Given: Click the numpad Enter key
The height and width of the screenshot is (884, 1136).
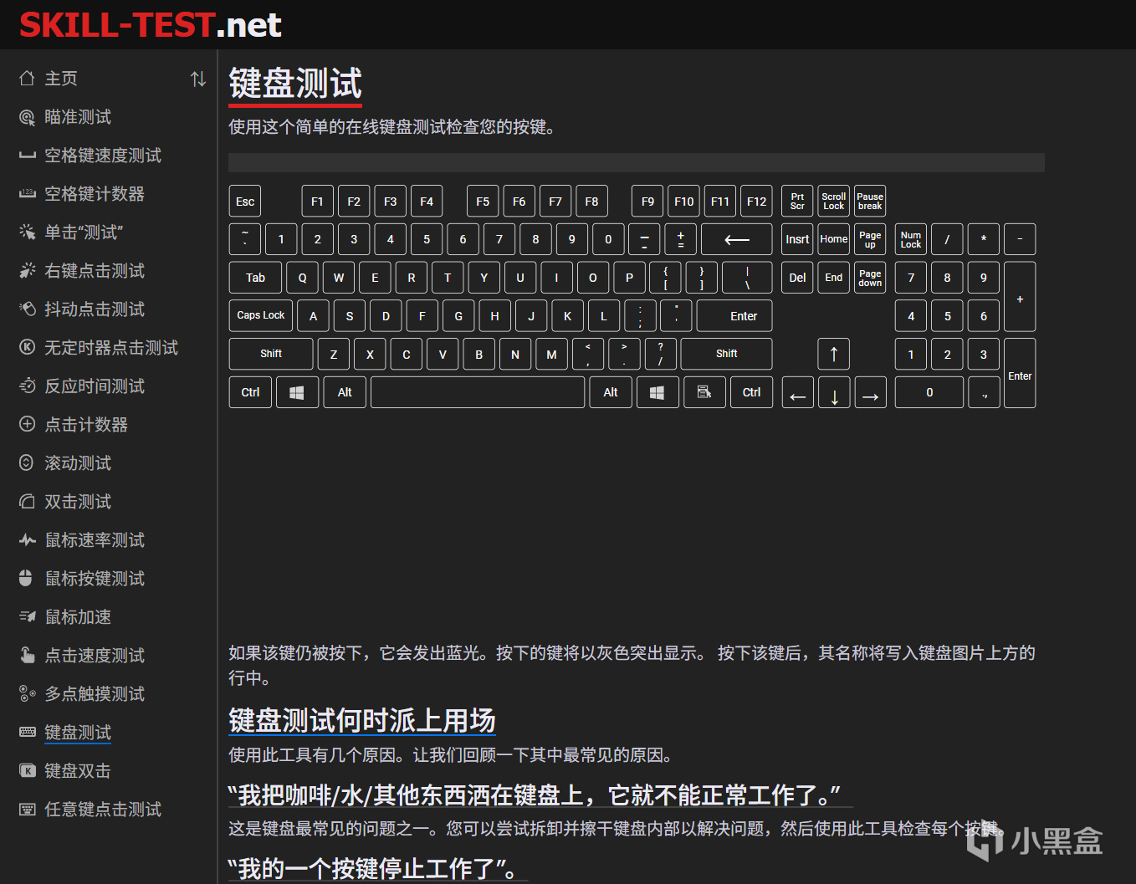Looking at the screenshot, I should pos(1020,373).
